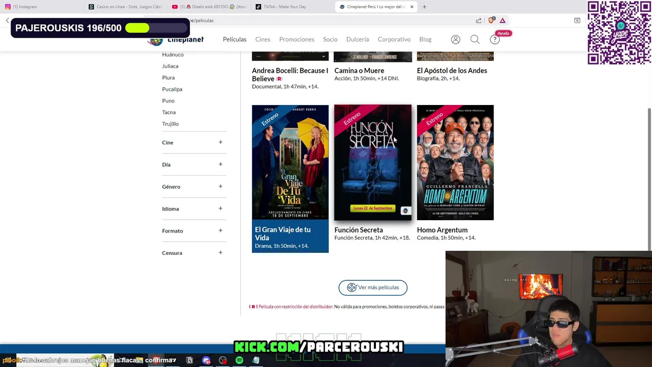Screen dimensions: 652x367
Task: Open the browser sidebar panel icon
Action: pyautogui.click(x=577, y=20)
